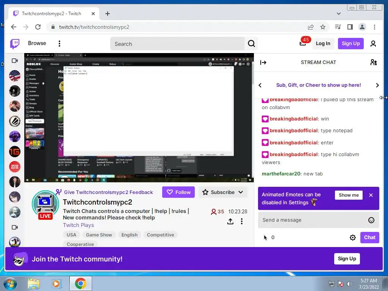388x291 pixels.
Task: Open stream options three-dot menu
Action: pyautogui.click(x=241, y=221)
